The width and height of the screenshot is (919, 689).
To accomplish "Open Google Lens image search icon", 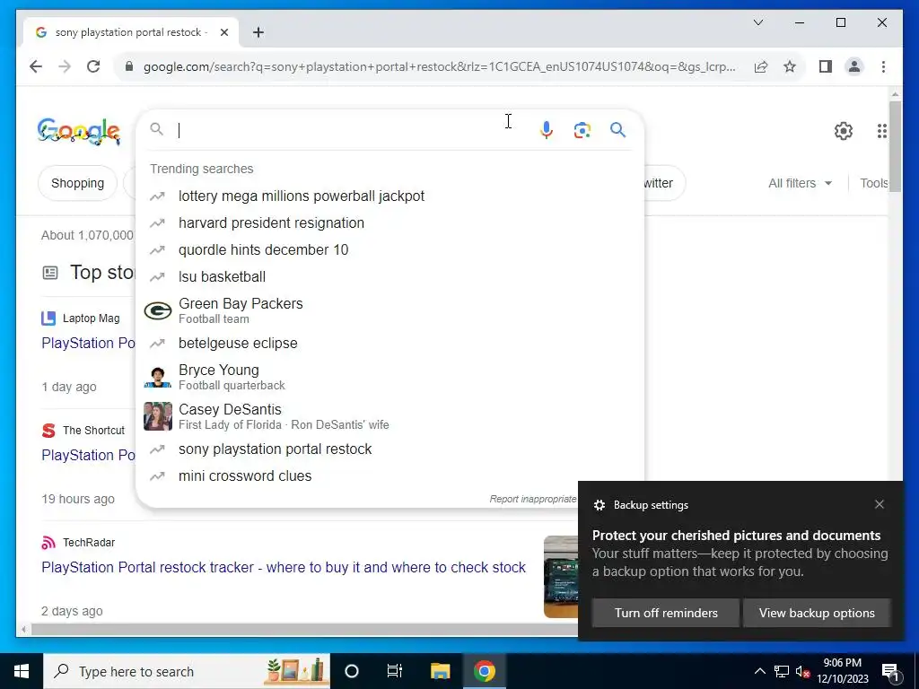I will point(582,129).
